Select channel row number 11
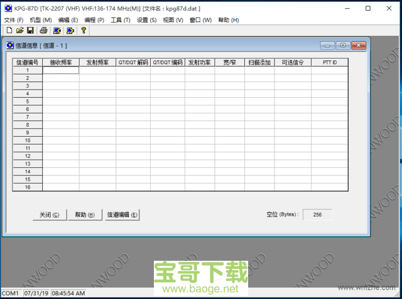The height and width of the screenshot is (299, 402). [x=28, y=149]
